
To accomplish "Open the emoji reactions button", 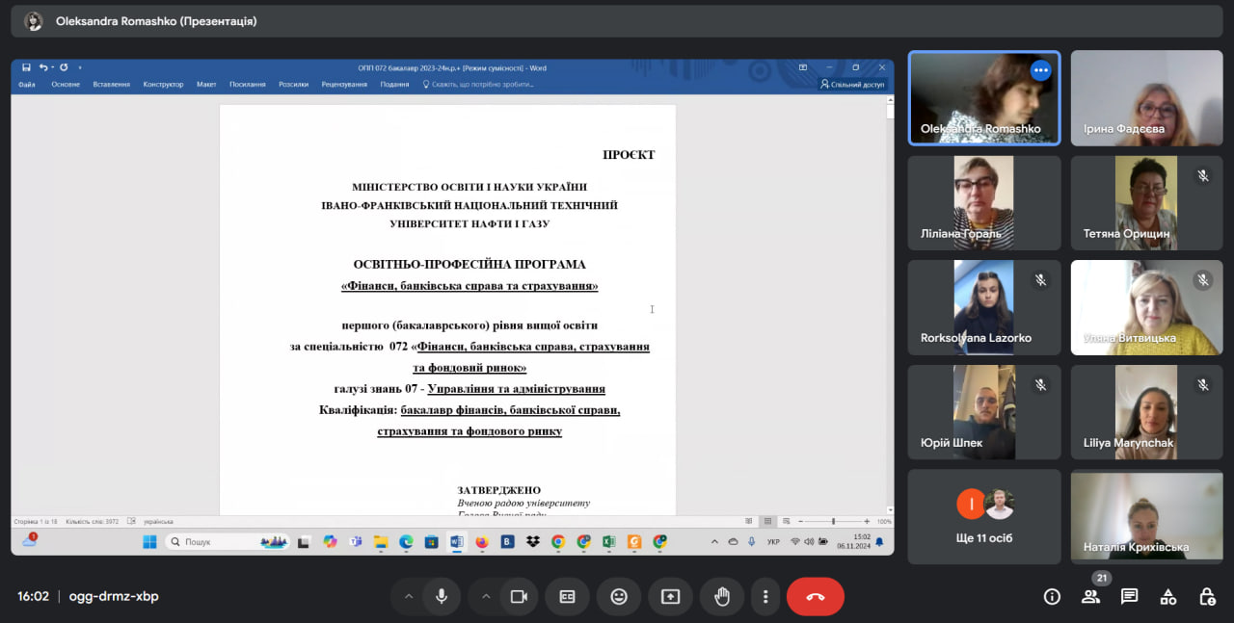I will point(619,596).
